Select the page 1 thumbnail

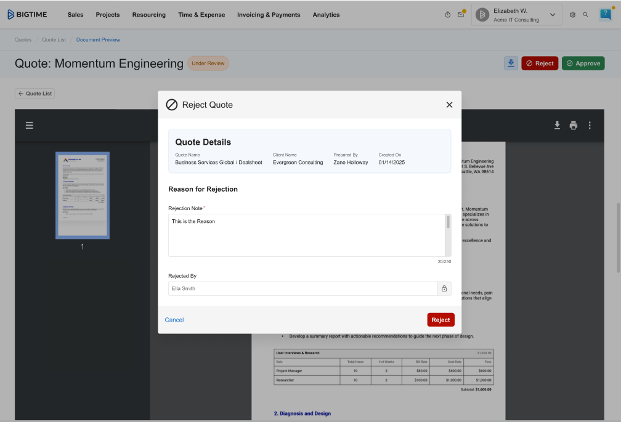(x=83, y=195)
